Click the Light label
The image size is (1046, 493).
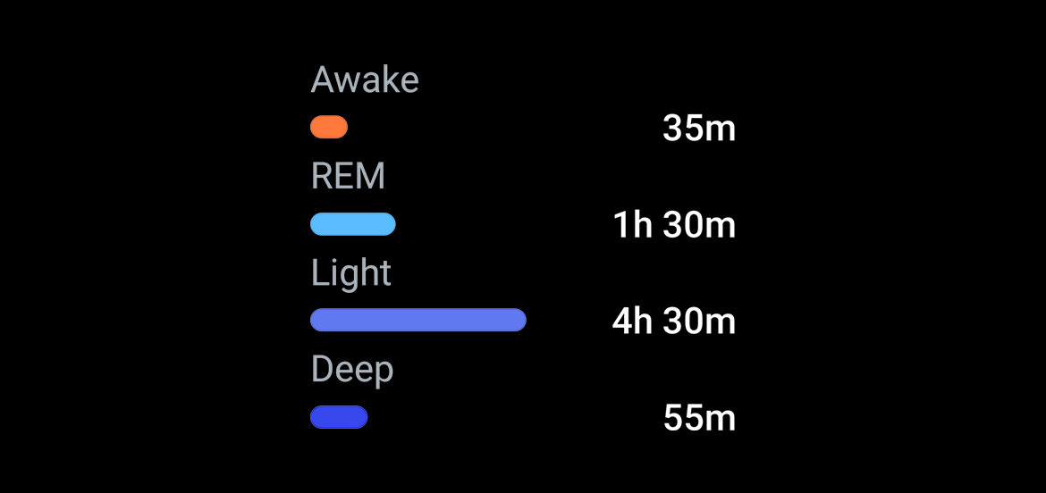(x=350, y=274)
